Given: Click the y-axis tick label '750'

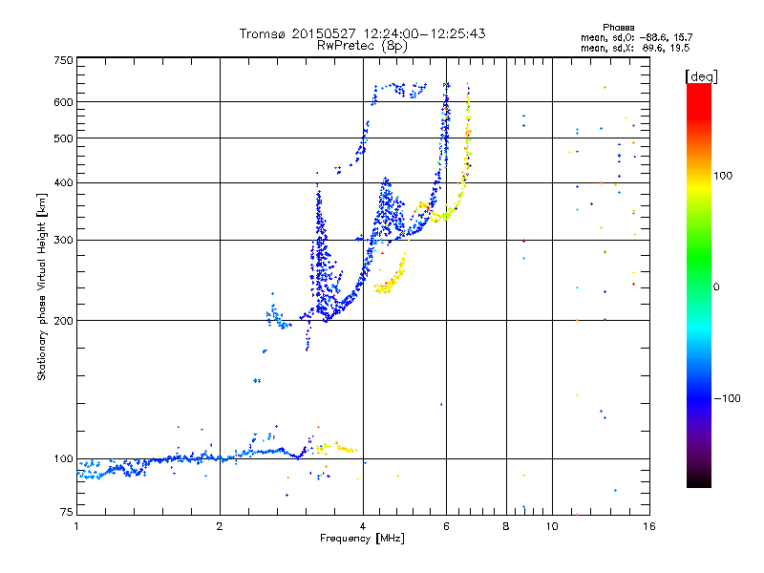Looking at the screenshot, I should (64, 60).
